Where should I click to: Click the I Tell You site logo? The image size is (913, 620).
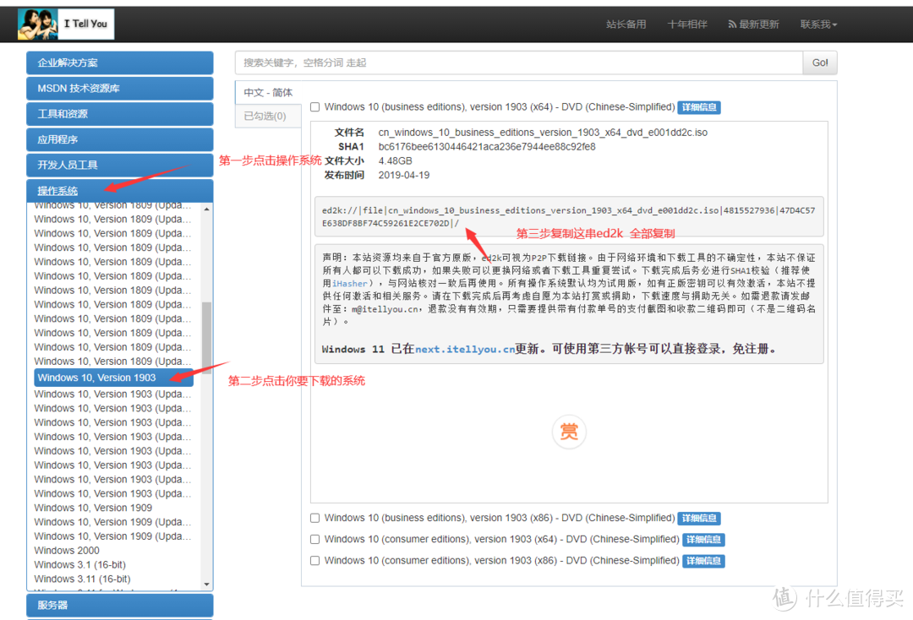66,24
